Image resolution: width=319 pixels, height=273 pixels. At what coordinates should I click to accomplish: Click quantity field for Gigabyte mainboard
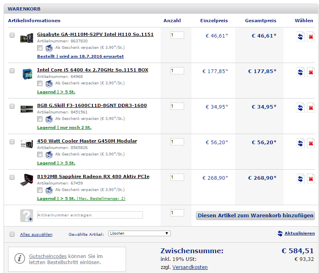tap(177, 35)
